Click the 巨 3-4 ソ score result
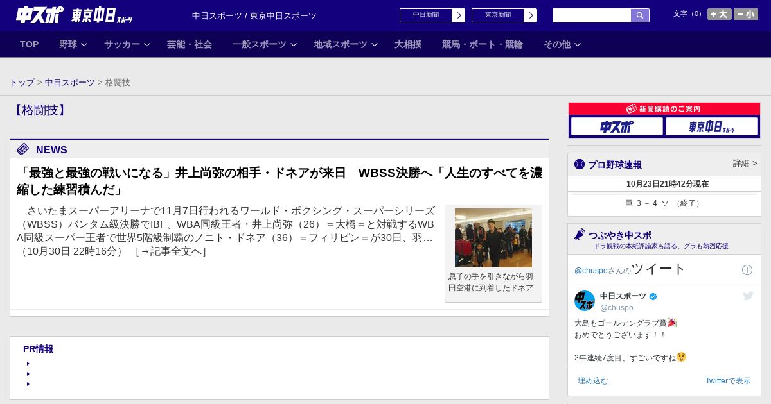Image resolution: width=771 pixels, height=404 pixels. [x=664, y=203]
